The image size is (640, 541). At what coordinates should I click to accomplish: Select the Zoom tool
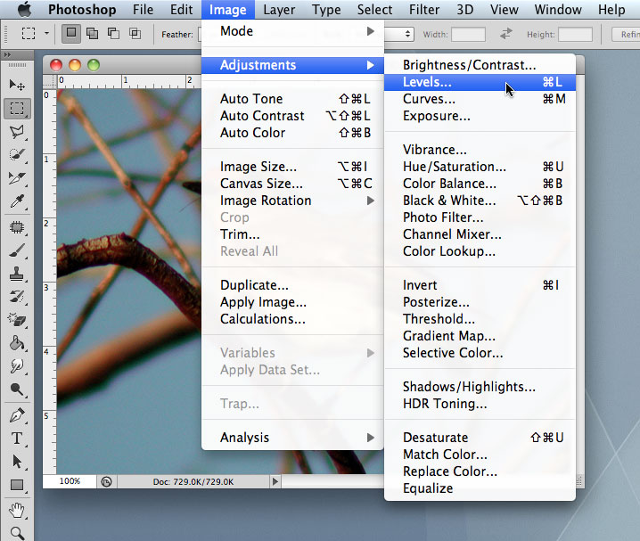point(17,533)
